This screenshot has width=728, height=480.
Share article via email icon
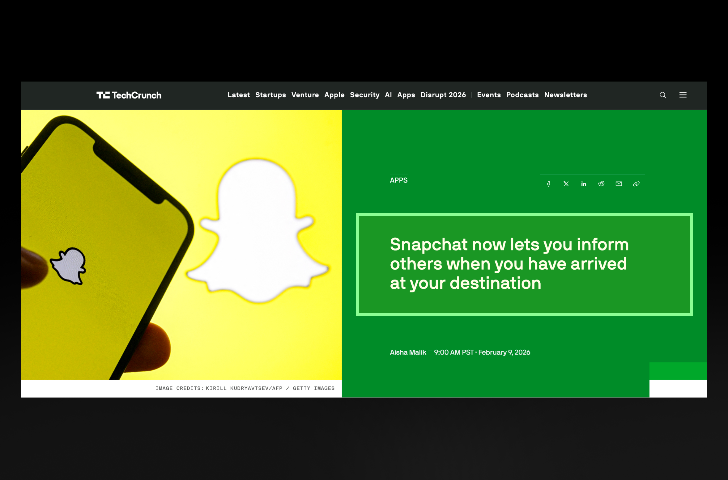click(619, 184)
